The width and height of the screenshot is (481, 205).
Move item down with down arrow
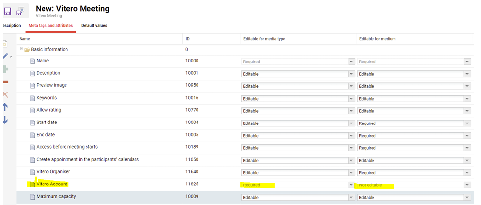pyautogui.click(x=5, y=120)
